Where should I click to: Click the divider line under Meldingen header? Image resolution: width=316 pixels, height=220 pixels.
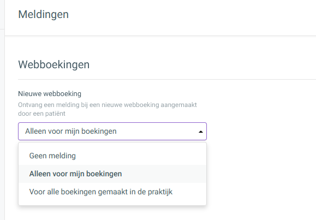tap(160, 36)
